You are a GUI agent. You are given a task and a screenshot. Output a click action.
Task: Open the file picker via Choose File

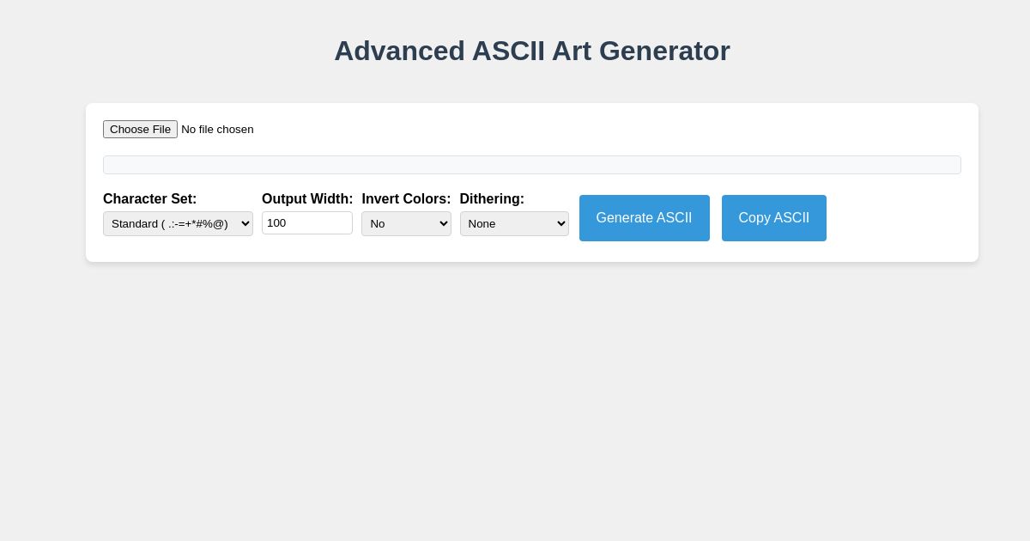click(x=140, y=129)
